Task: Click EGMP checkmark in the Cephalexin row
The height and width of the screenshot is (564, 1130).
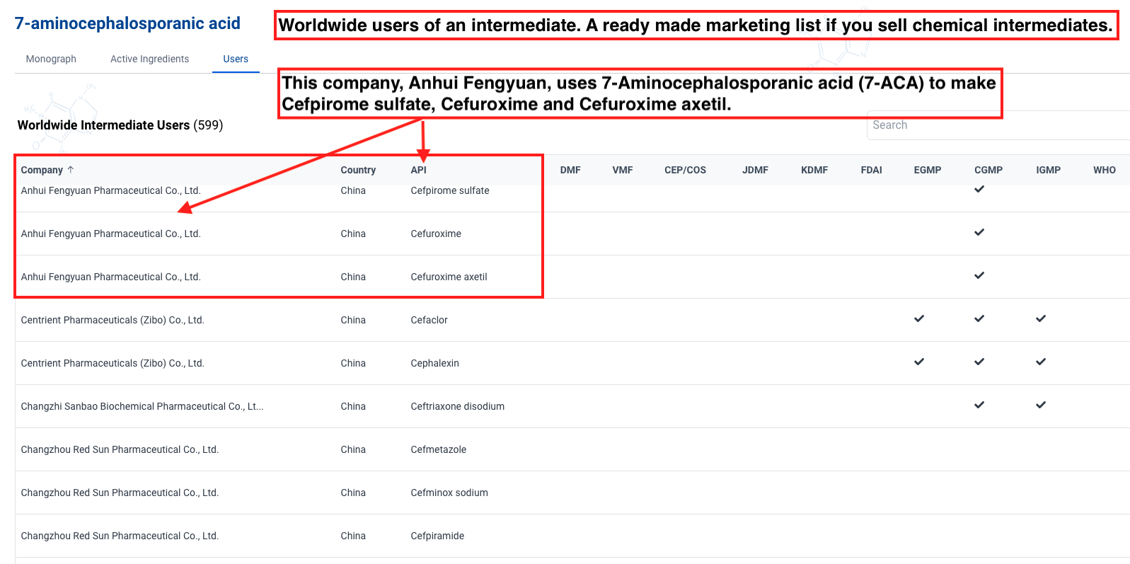Action: click(919, 362)
